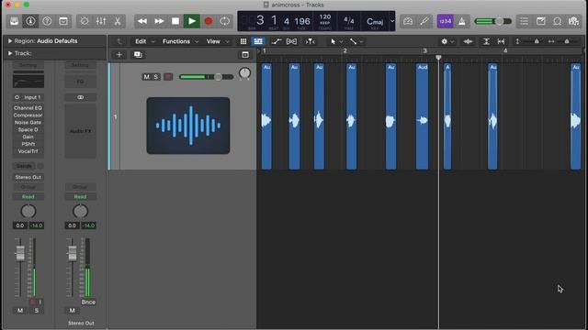The image size is (588, 330).
Task: Open the Command-click tool menu
Action: point(356,41)
